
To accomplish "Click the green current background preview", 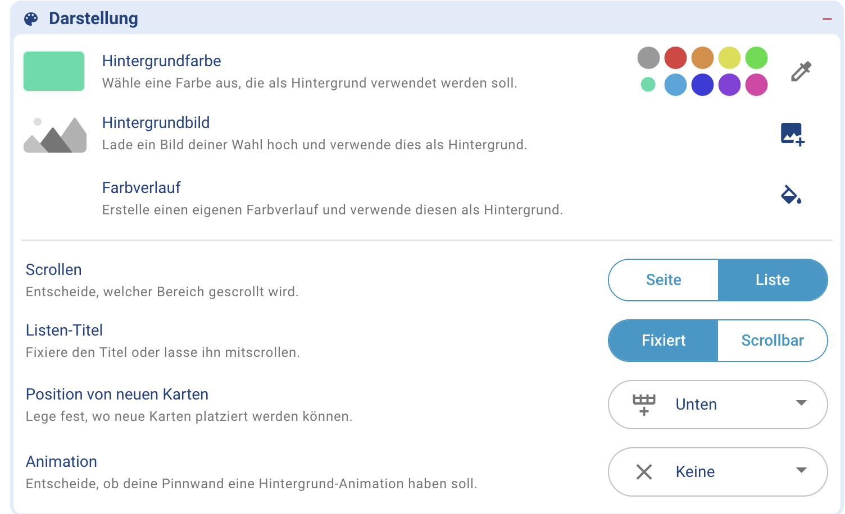I will click(x=54, y=71).
